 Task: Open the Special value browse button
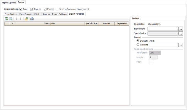(181, 33)
